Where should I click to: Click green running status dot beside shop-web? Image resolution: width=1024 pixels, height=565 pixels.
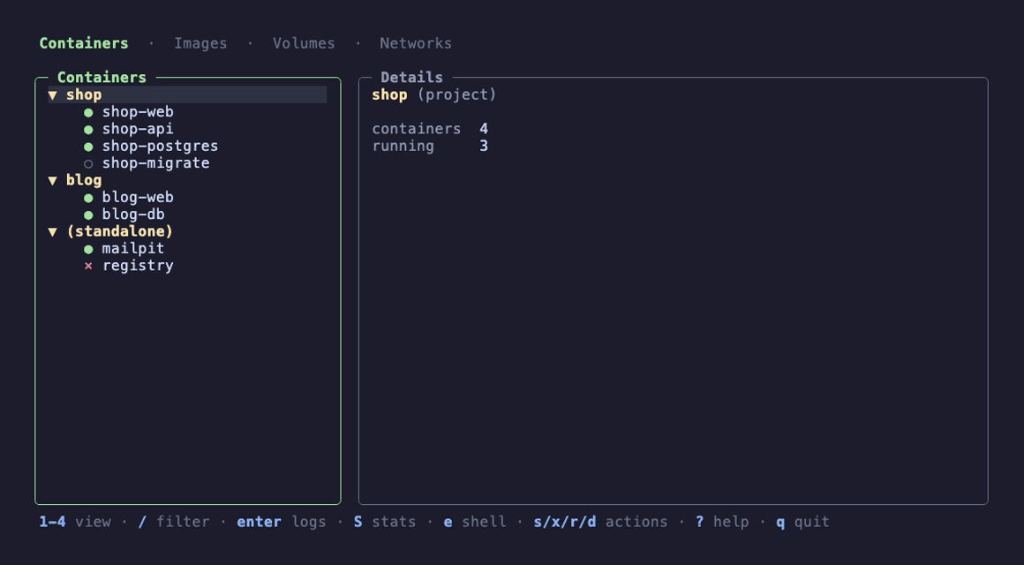click(x=88, y=112)
